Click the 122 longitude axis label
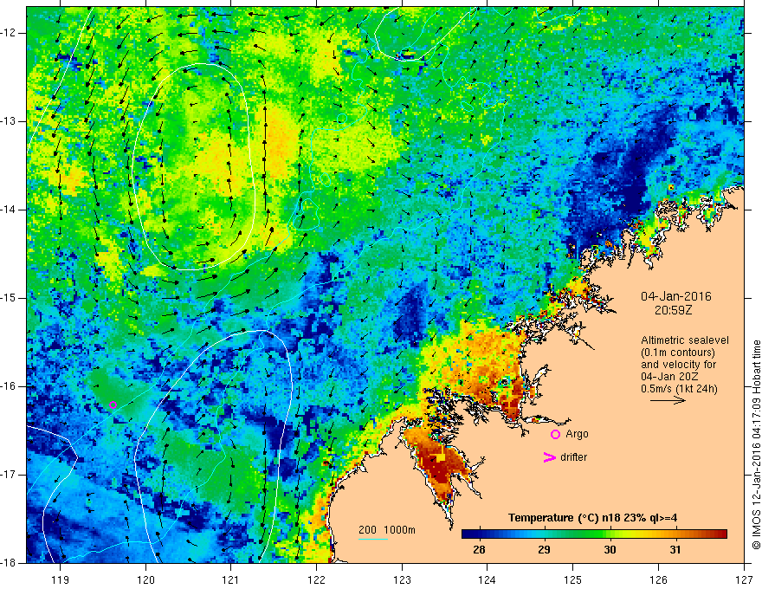 coord(316,579)
